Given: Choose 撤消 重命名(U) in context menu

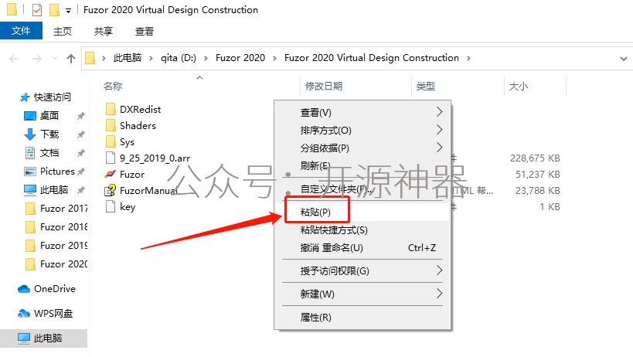Looking at the screenshot, I should [x=362, y=248].
